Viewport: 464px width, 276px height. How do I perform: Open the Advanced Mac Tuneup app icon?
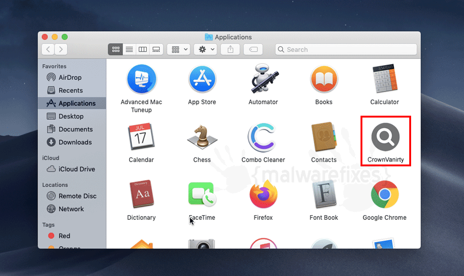point(142,79)
